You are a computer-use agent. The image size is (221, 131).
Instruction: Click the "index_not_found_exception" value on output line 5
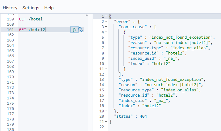point(181,37)
